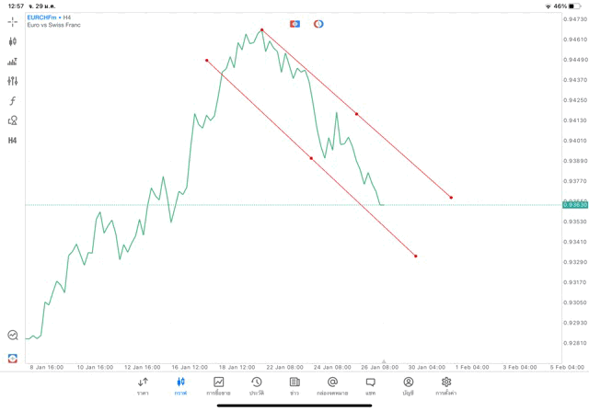Image resolution: width=589 pixels, height=411 pixels.
Task: Open the drawing objects shapes icon
Action: pos(13,120)
